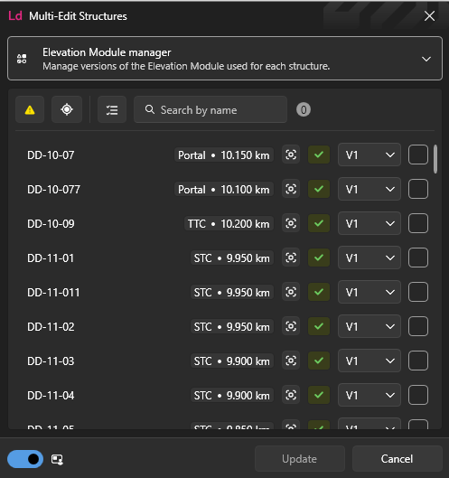Image resolution: width=449 pixels, height=478 pixels.
Task: Click the crosshair target icon in toolbar
Action: pos(67,109)
